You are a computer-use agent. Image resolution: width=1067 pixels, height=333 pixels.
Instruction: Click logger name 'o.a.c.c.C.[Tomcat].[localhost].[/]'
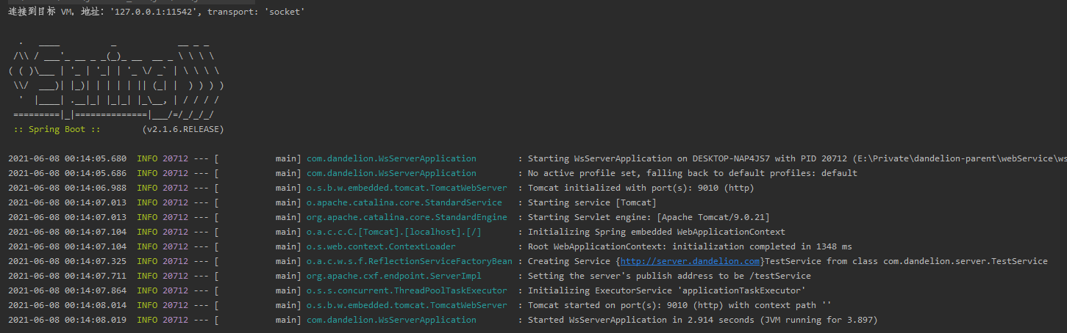[x=394, y=232]
